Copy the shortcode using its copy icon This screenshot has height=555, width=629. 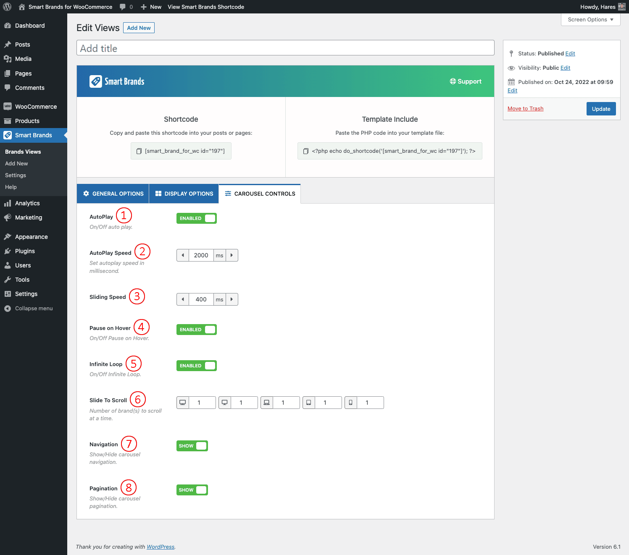(x=139, y=151)
